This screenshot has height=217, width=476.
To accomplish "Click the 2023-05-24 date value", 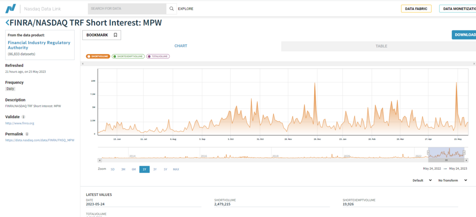I will coord(95,204).
